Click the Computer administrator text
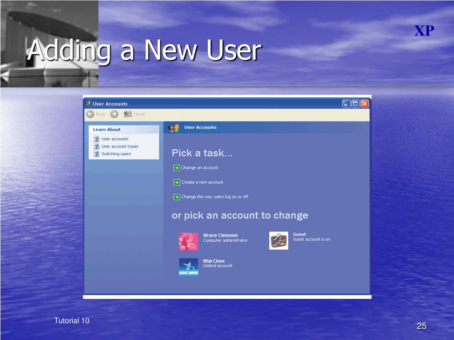The width and height of the screenshot is (454, 340). [225, 240]
